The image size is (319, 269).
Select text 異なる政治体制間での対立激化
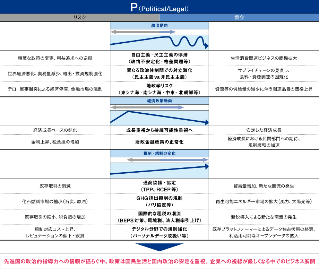[x=159, y=70]
